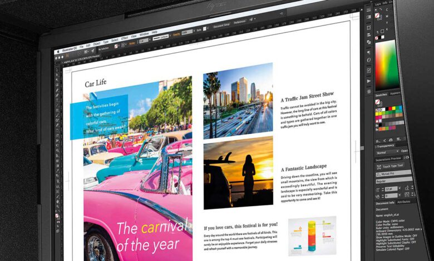
Task: Open the Align panel icon in dock
Action: tap(368, 34)
